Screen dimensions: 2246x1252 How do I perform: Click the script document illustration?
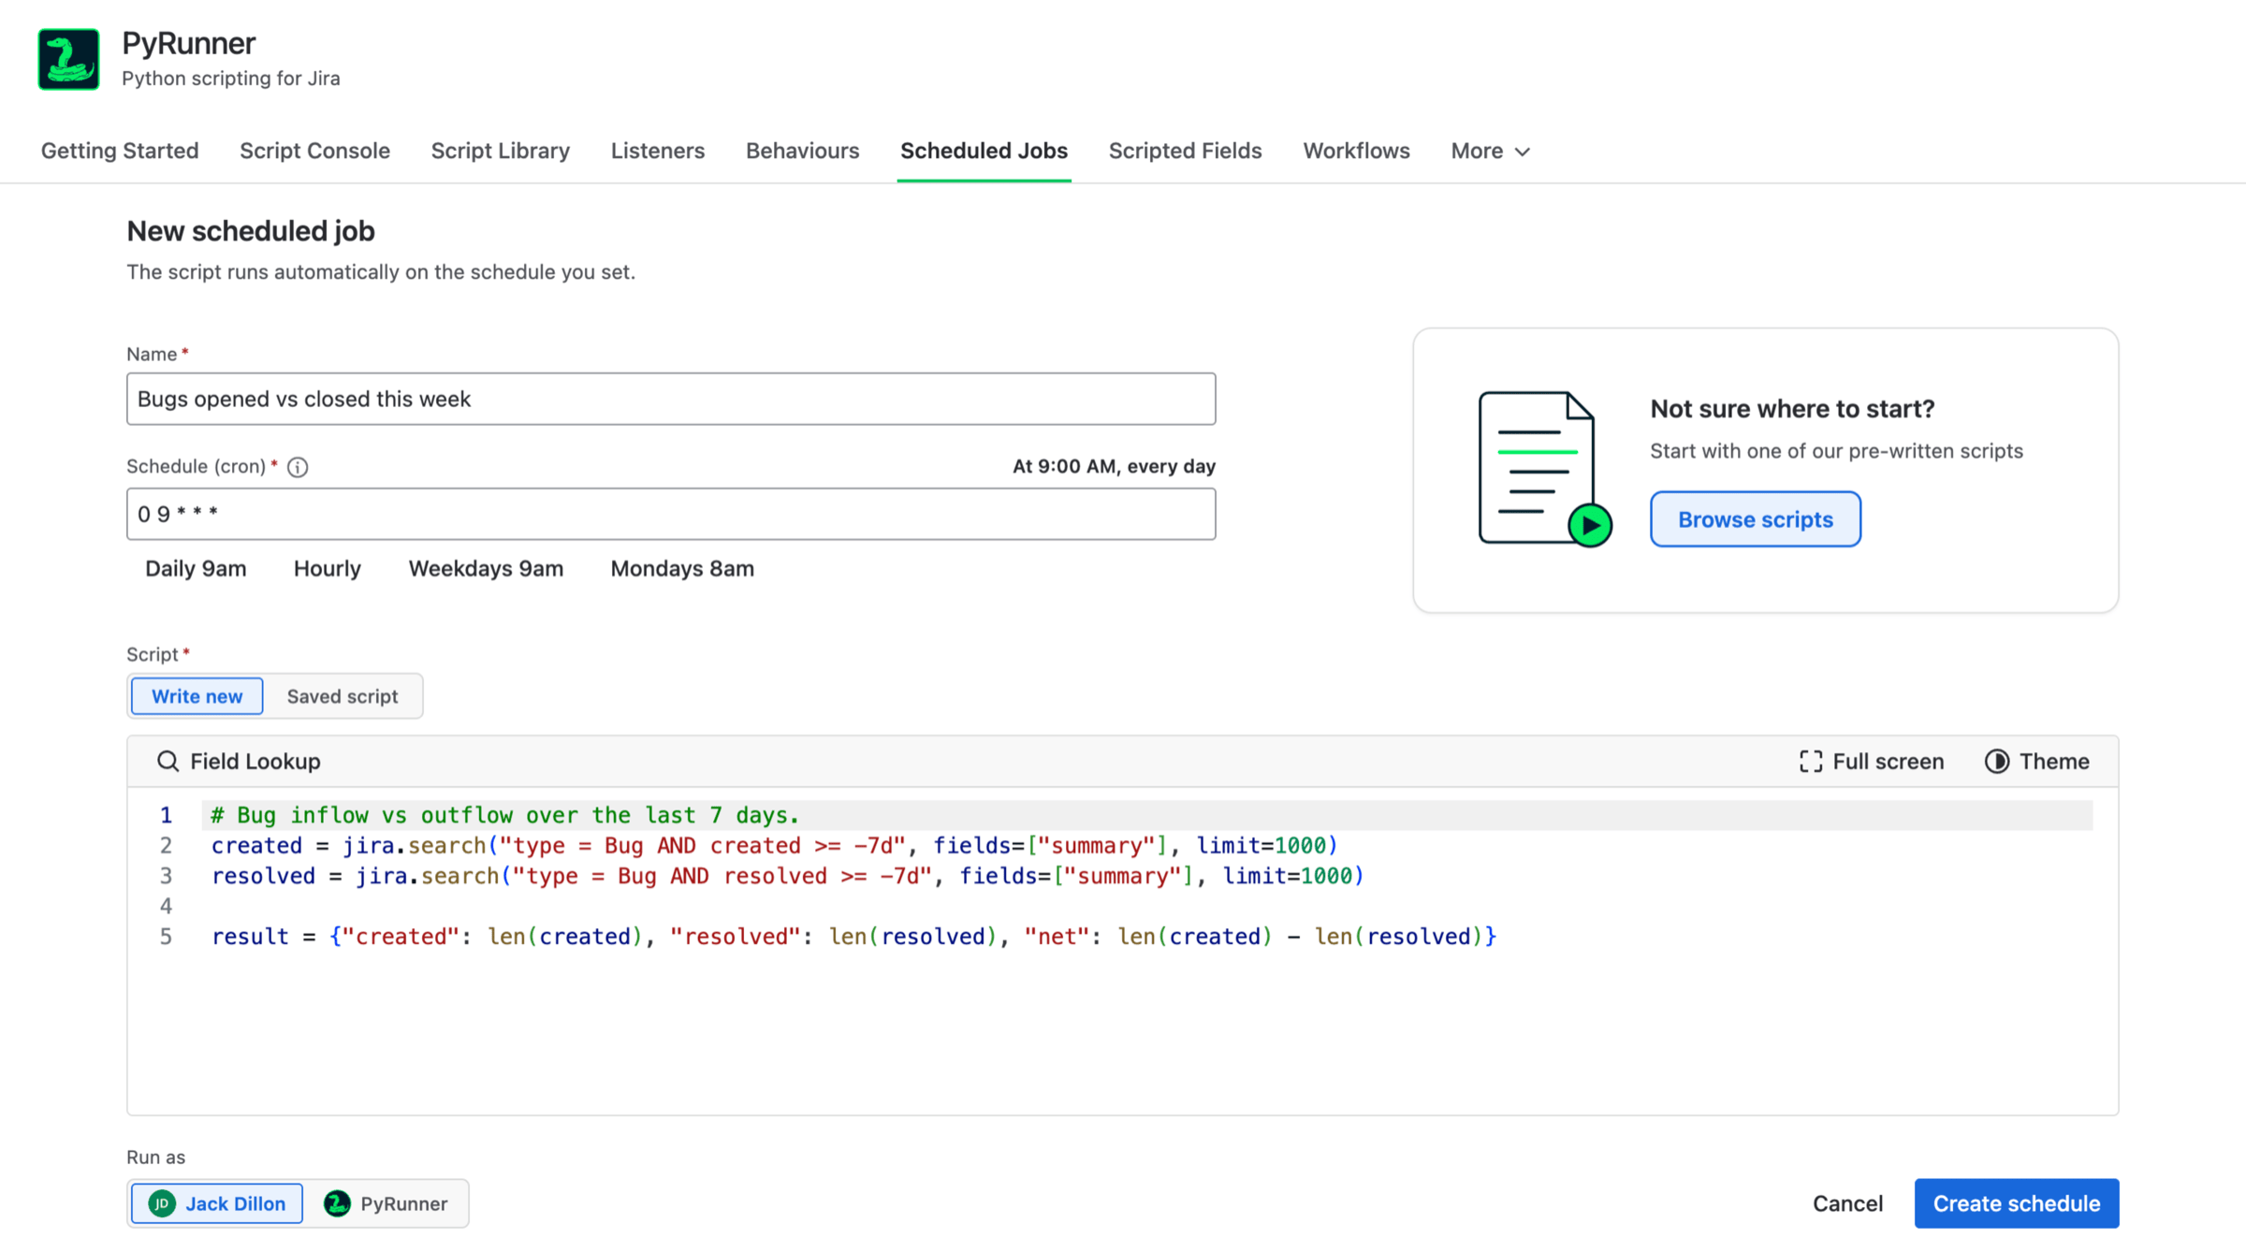coord(1545,469)
